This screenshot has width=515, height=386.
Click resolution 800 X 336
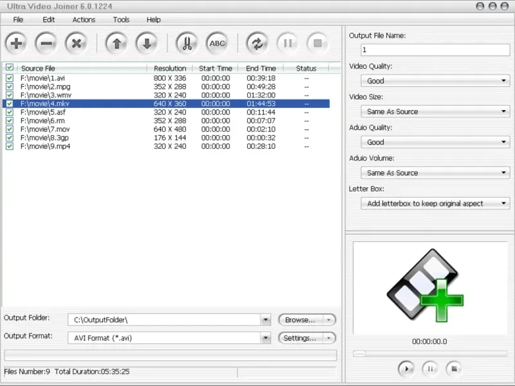[x=170, y=78]
